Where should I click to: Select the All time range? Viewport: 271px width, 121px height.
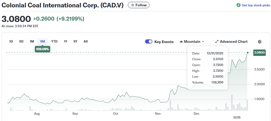[86, 41]
